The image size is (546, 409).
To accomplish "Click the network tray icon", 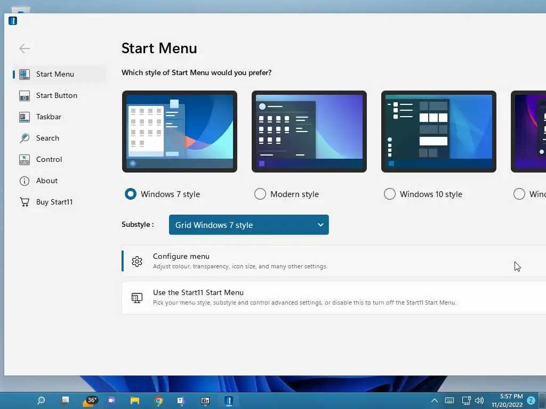I will coord(466,400).
